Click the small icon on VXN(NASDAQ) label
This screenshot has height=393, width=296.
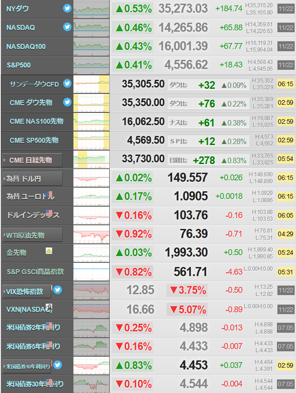pyautogui.click(x=49, y=307)
